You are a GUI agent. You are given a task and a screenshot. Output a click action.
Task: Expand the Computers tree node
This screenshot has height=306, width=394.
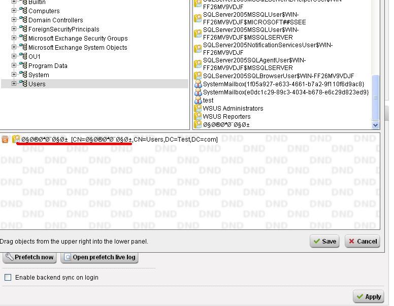(x=14, y=11)
